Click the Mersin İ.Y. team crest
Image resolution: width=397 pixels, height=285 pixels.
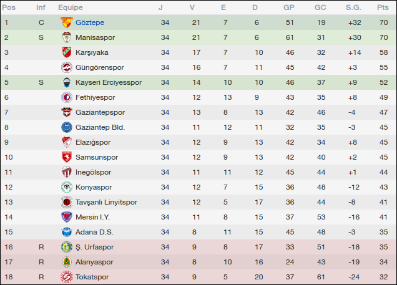pos(66,217)
